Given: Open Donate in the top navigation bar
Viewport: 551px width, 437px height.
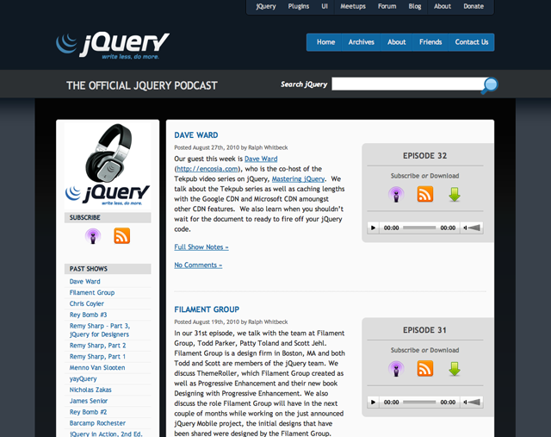Looking at the screenshot, I should (474, 6).
